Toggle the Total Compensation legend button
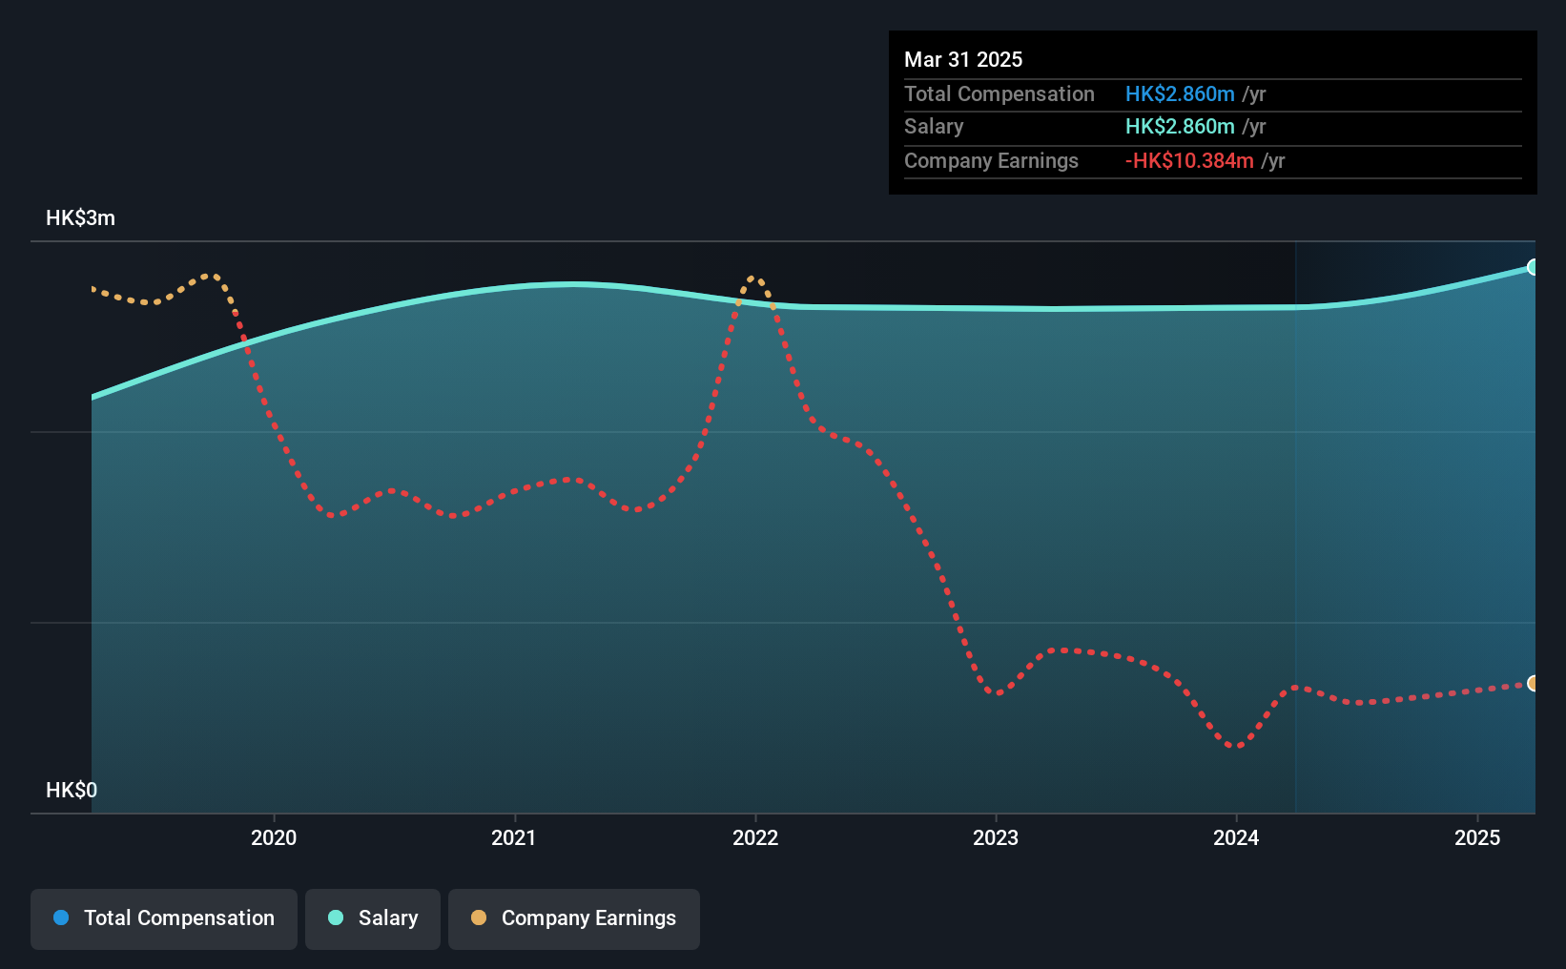The width and height of the screenshot is (1566, 969). [x=164, y=918]
